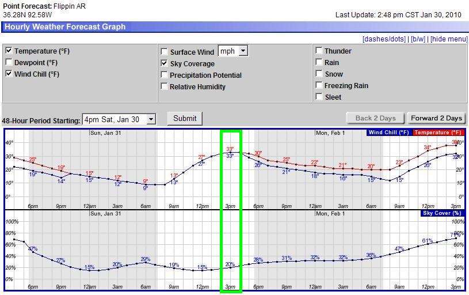This screenshot has height=295, width=469.
Task: Click the hide menu link
Action: pos(448,39)
